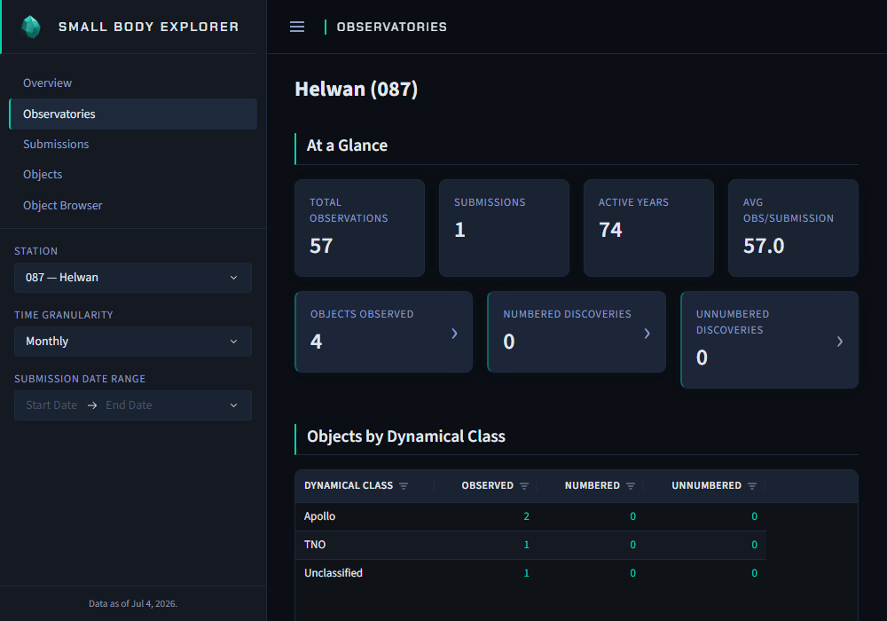Click the End Date field

(129, 405)
